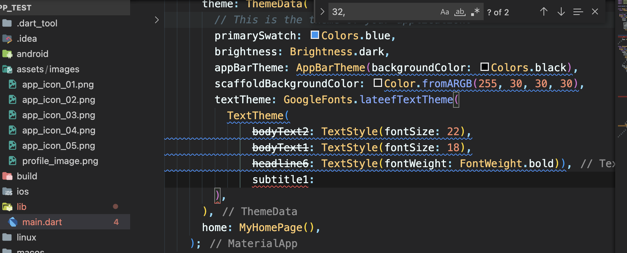Expand the android folder
627x253 pixels.
coord(65,54)
